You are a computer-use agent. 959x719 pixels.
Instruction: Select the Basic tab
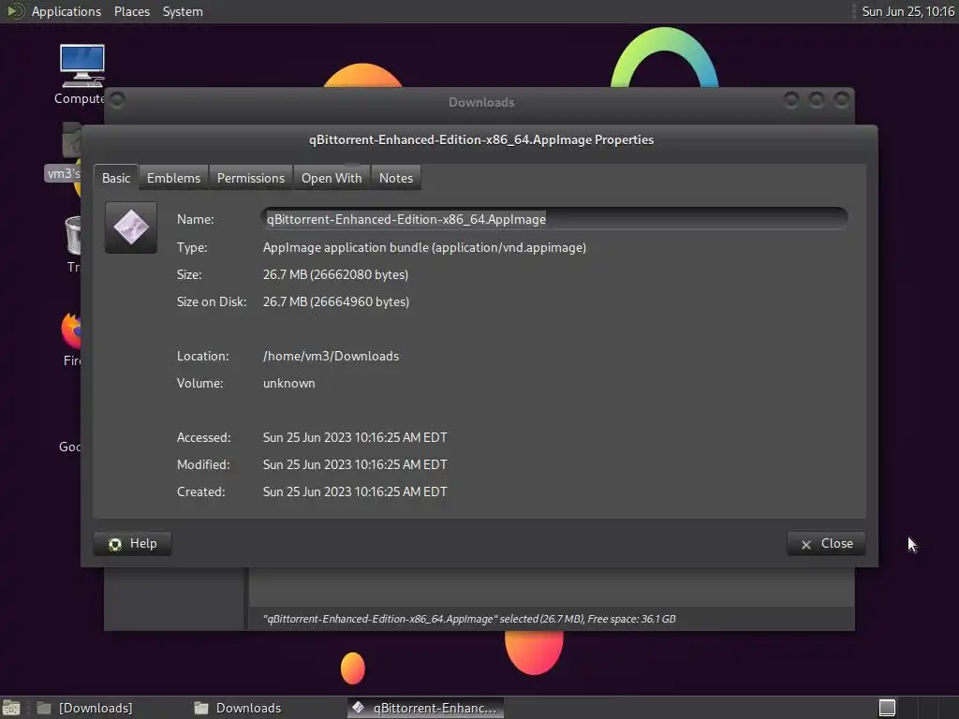[x=116, y=178]
